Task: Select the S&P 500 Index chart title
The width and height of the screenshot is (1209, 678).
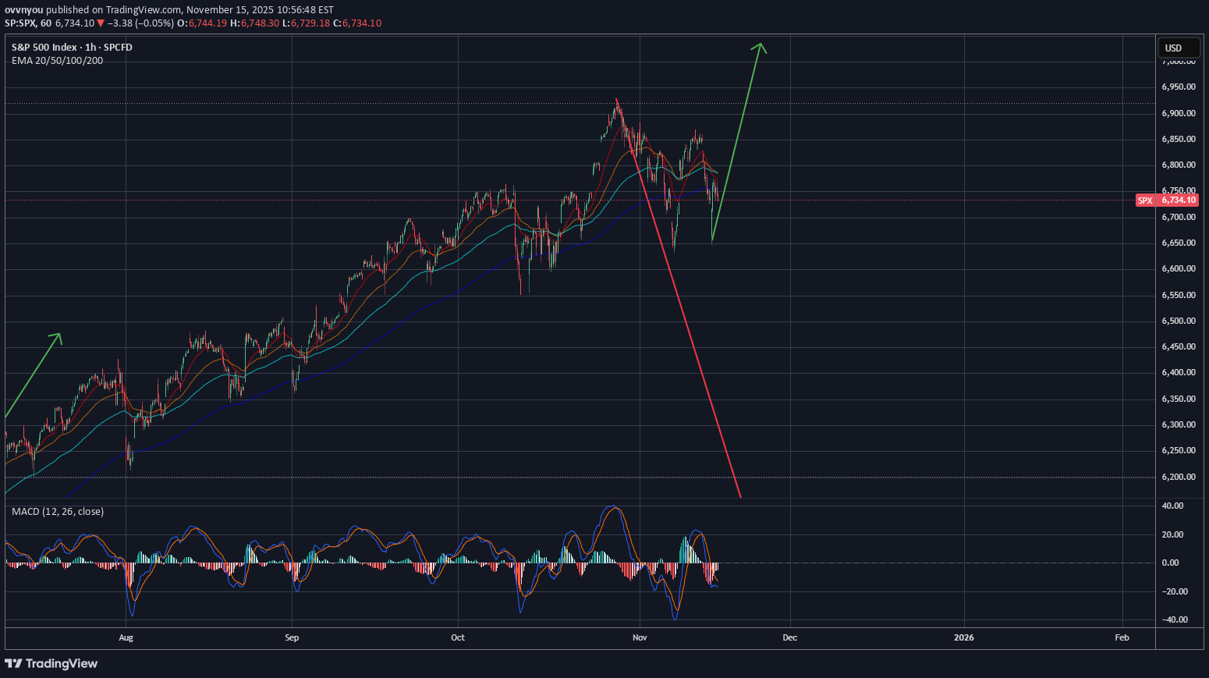Action: [72, 48]
